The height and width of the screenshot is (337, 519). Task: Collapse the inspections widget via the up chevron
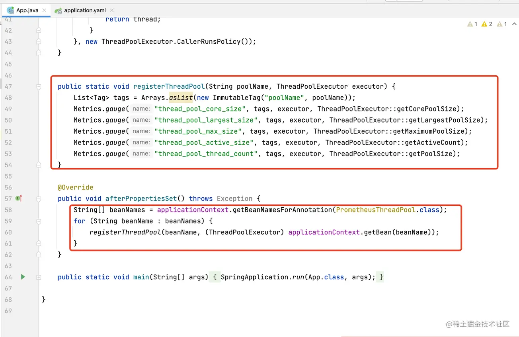[513, 24]
